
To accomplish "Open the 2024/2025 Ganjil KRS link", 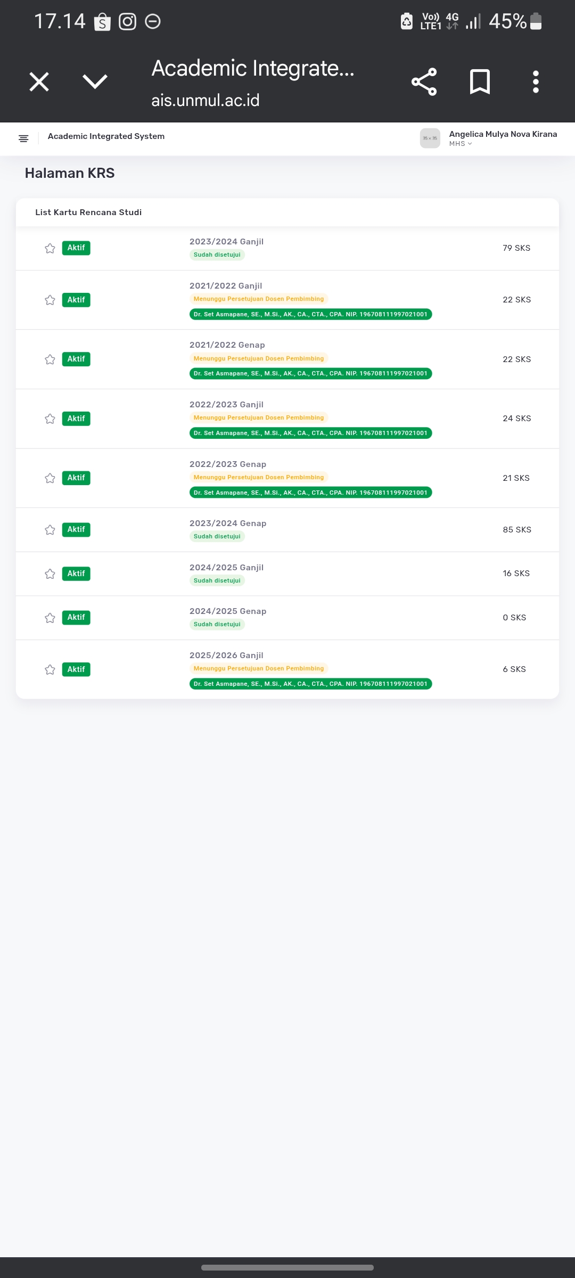I will pyautogui.click(x=226, y=568).
